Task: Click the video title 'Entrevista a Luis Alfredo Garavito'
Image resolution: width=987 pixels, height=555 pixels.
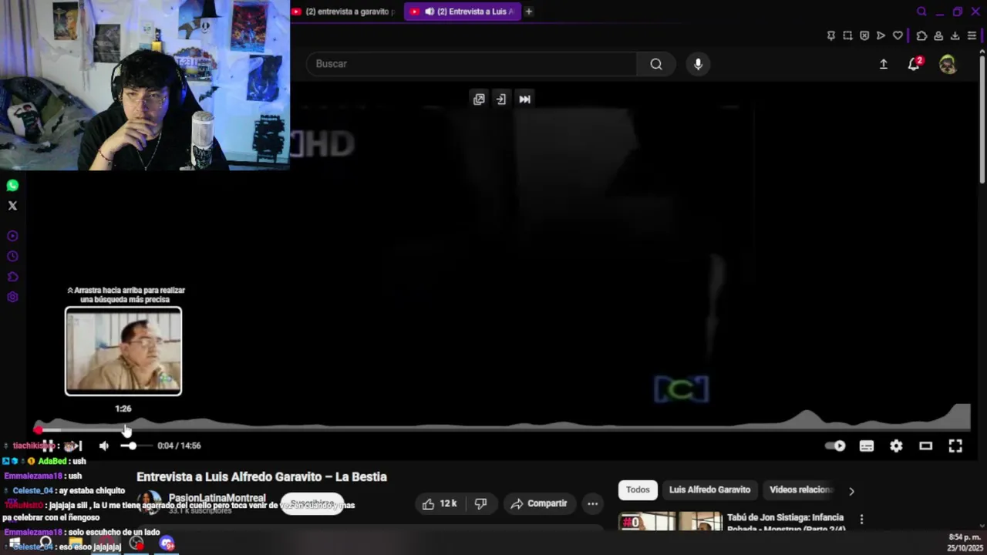Action: click(x=261, y=477)
